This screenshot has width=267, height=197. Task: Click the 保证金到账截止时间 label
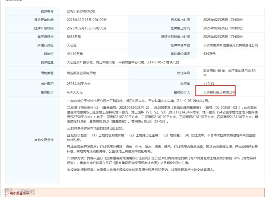(175, 37)
